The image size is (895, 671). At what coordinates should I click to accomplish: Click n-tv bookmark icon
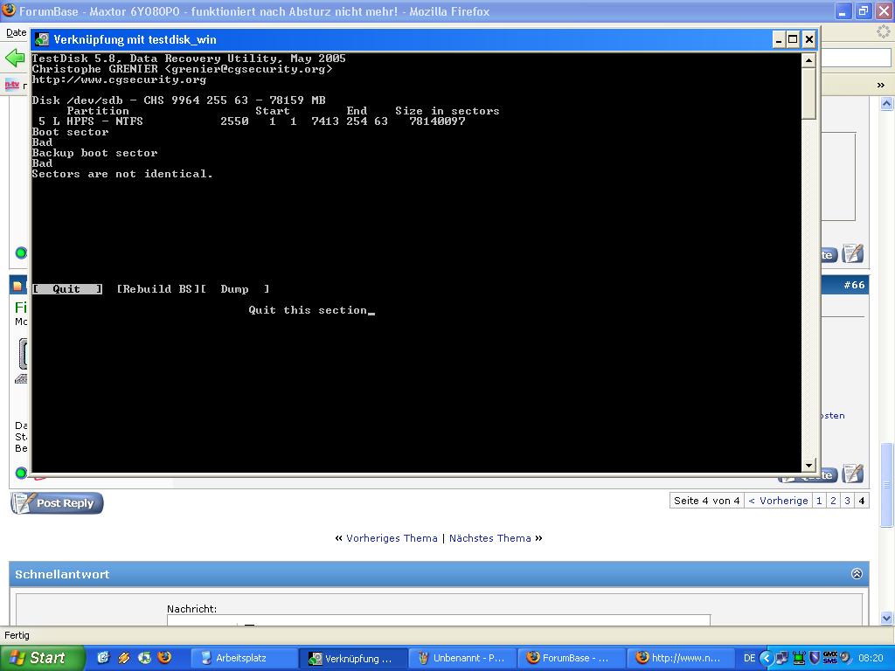pos(12,85)
